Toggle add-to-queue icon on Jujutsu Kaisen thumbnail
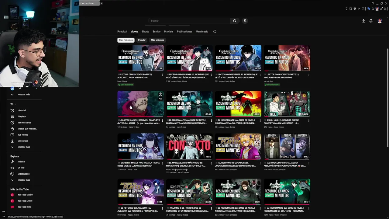 tap(160, 99)
